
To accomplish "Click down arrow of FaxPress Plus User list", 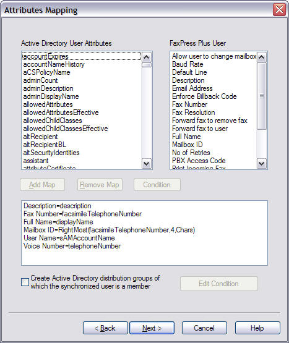I will point(262,163).
